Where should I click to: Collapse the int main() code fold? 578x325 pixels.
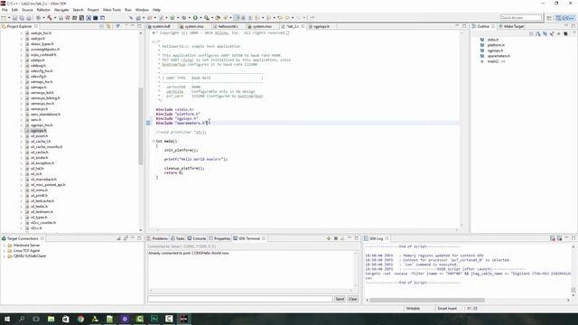pyautogui.click(x=154, y=141)
